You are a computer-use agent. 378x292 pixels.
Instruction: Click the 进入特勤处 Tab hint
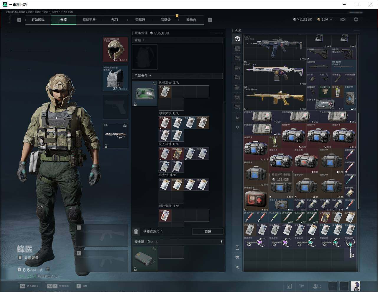[x=29, y=286]
